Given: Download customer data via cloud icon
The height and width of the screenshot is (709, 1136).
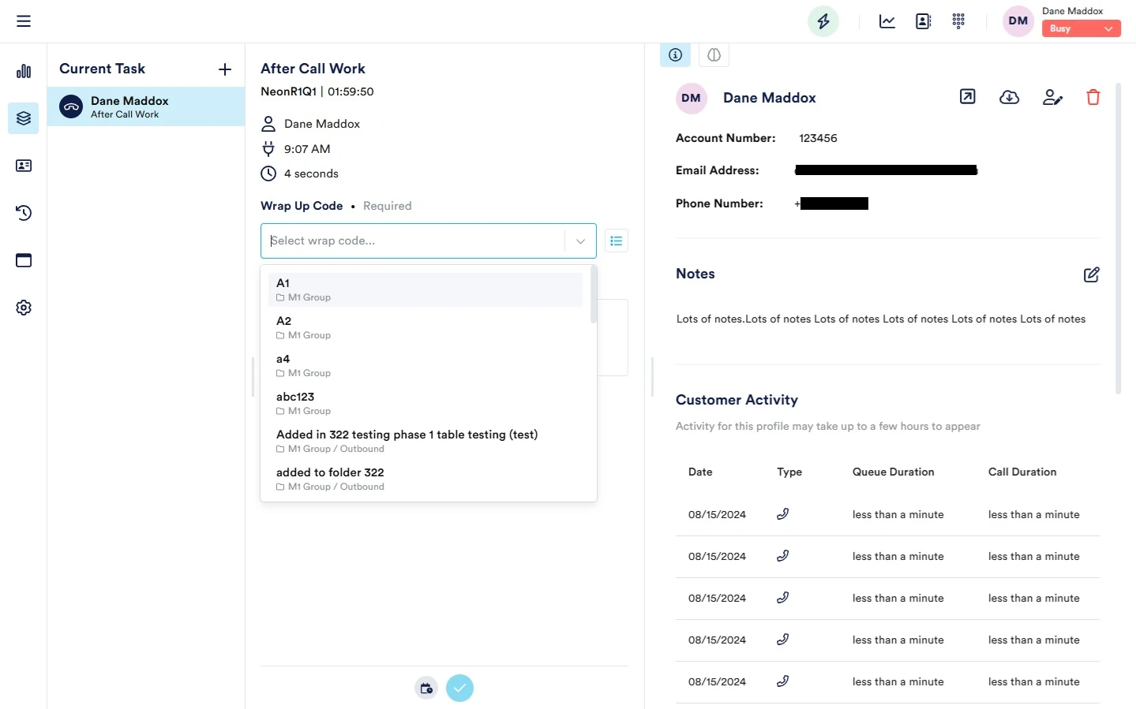Looking at the screenshot, I should (1009, 98).
